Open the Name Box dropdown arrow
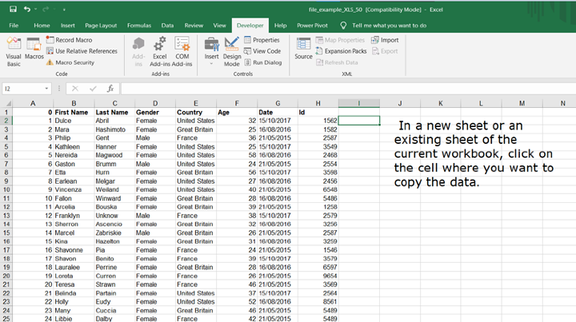Viewport: 576px width, 322px height. click(x=47, y=89)
